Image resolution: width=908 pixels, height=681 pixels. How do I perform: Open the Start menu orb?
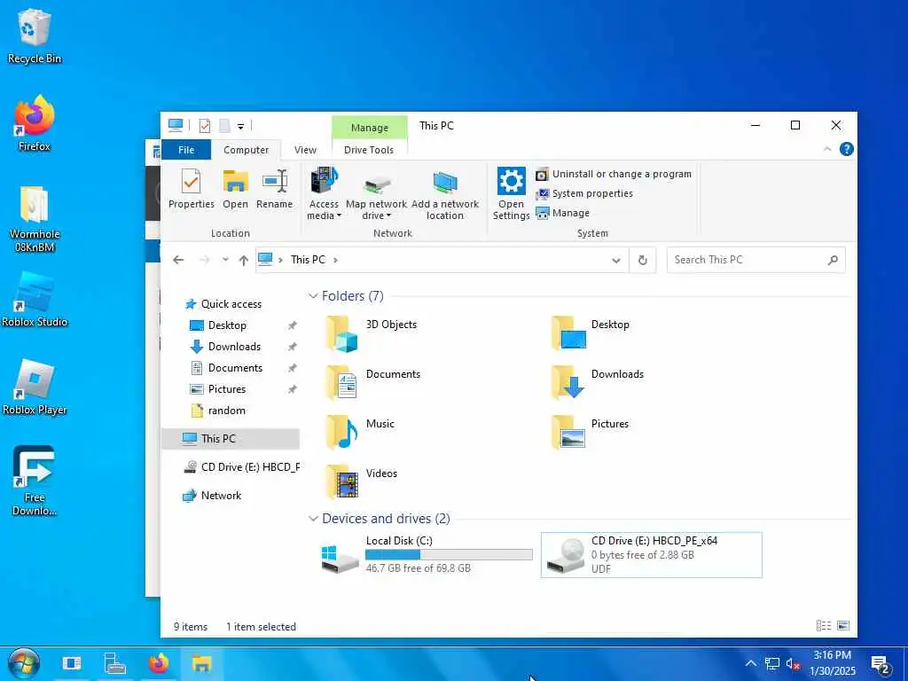pyautogui.click(x=23, y=663)
